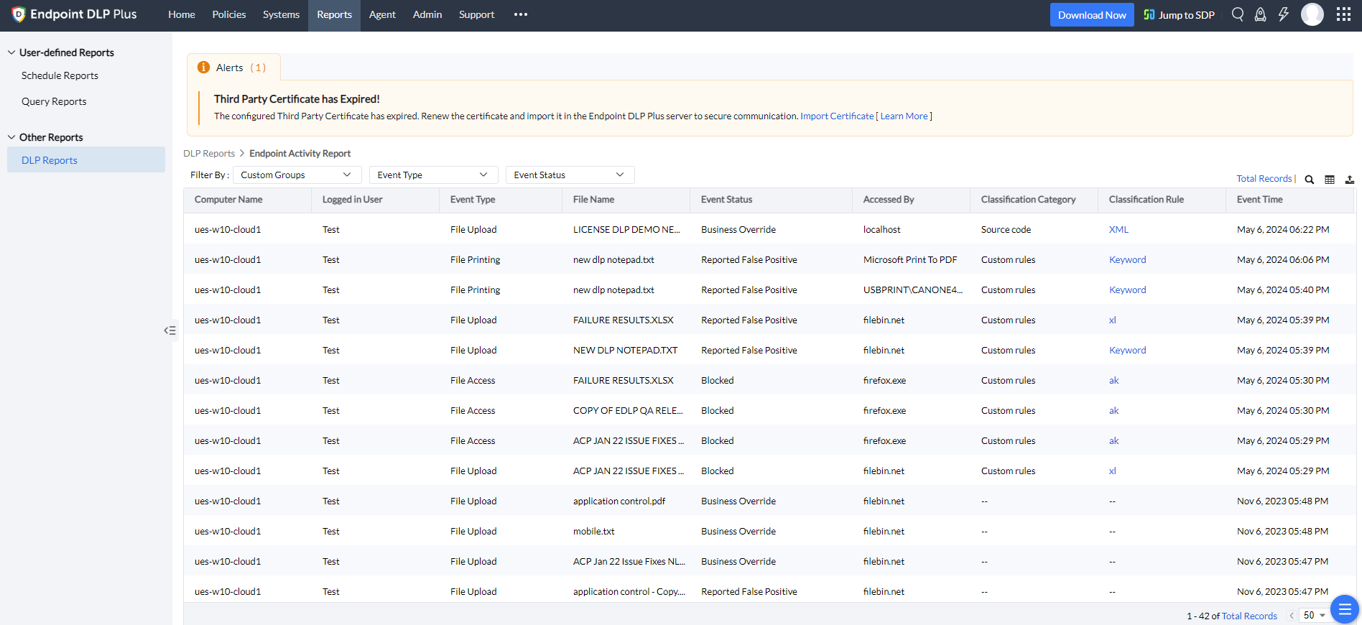
Task: Click the Total Records link above table
Action: coord(1264,178)
